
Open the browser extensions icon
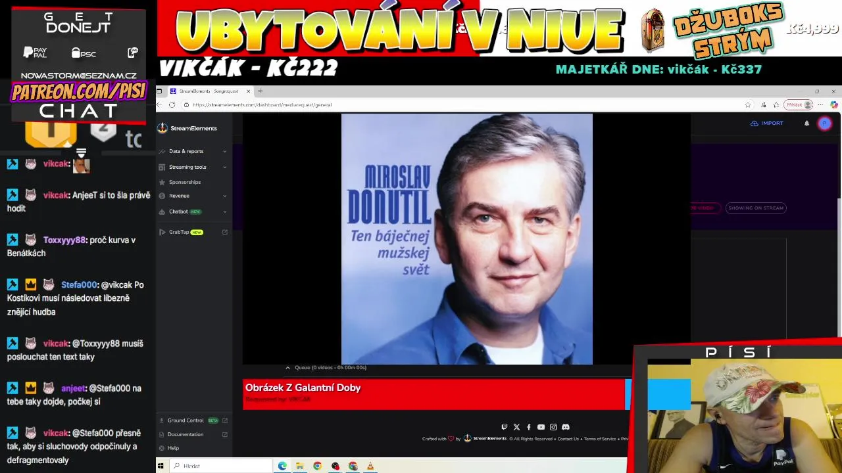tap(763, 104)
